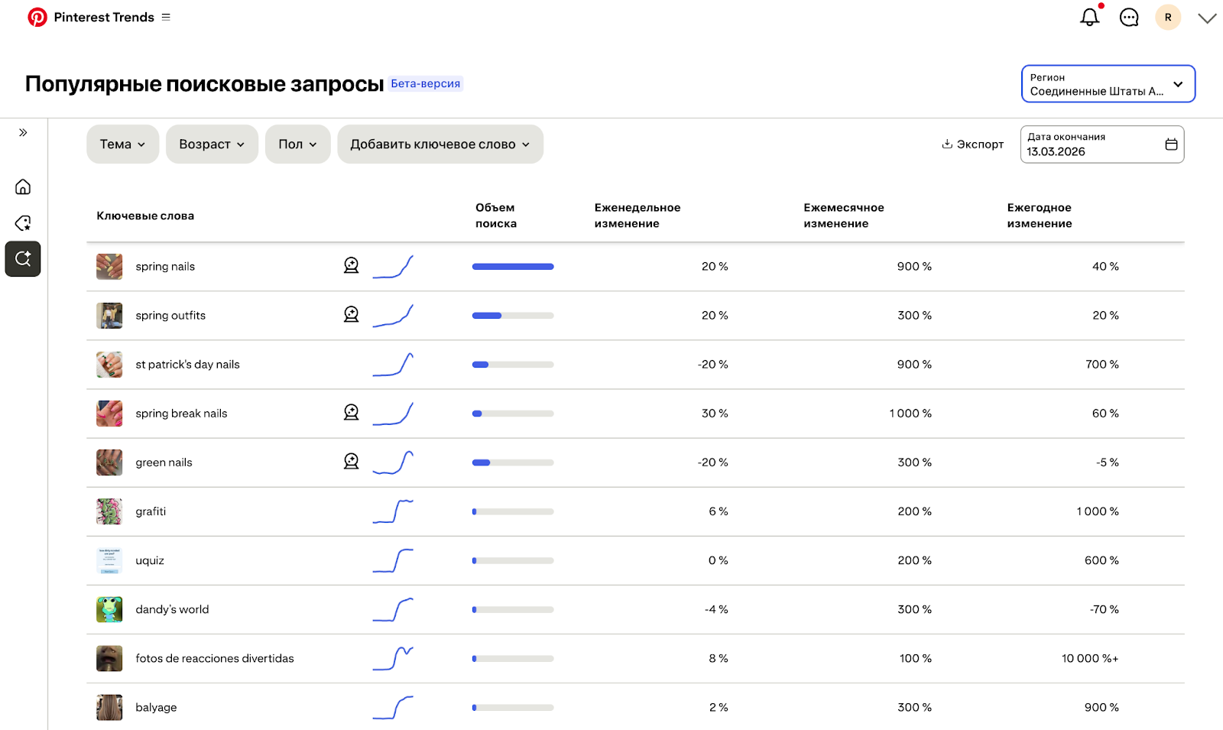Click the grafiti keyword thumbnail image
The height and width of the screenshot is (730, 1223).
point(109,511)
